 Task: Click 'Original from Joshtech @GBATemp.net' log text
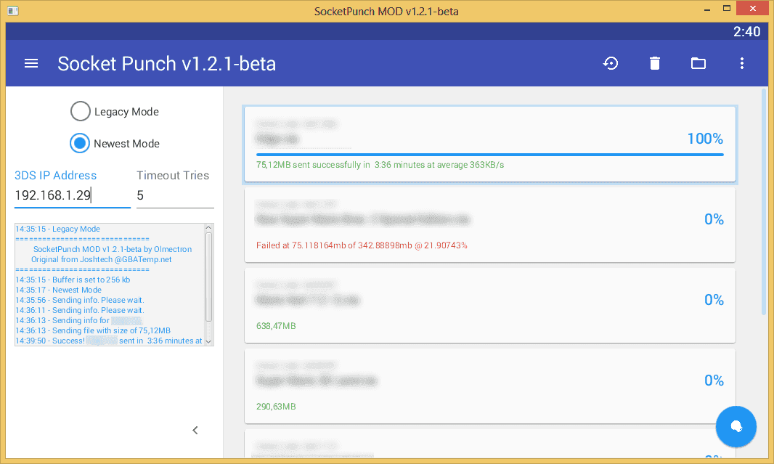101,260
